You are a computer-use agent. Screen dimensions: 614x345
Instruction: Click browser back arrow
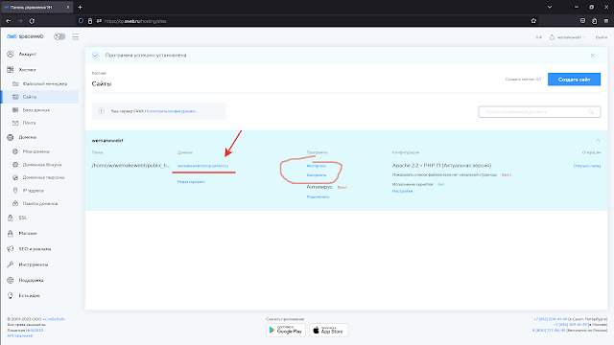[9, 21]
